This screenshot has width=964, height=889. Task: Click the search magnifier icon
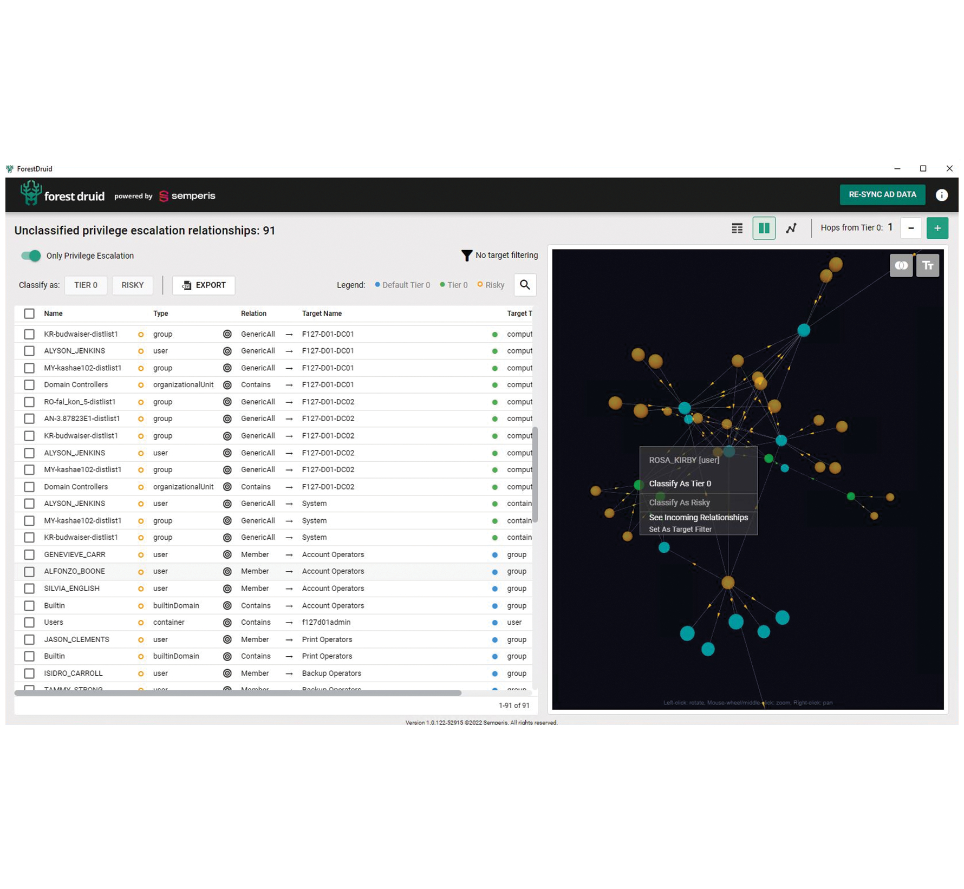pos(525,285)
